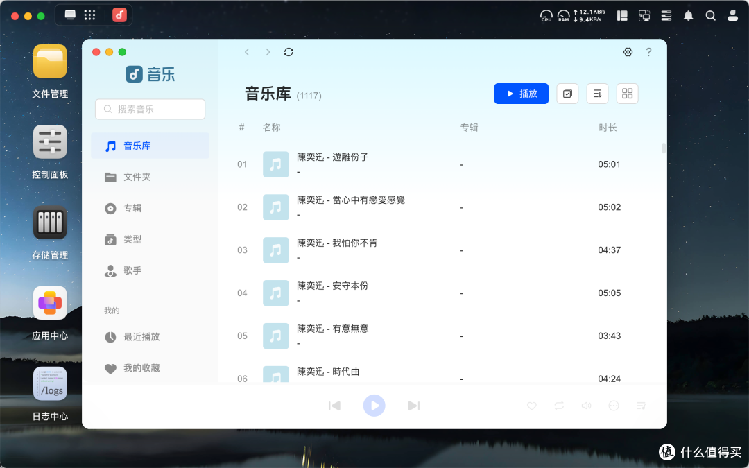The width and height of the screenshot is (749, 468).
Task: Select 音乐库 in the sidebar
Action: tap(150, 146)
